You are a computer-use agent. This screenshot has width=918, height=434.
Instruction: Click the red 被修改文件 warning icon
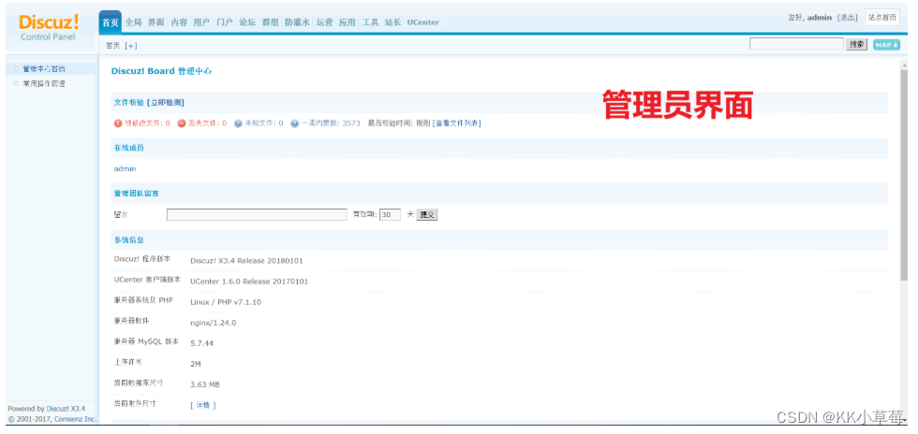pyautogui.click(x=118, y=123)
